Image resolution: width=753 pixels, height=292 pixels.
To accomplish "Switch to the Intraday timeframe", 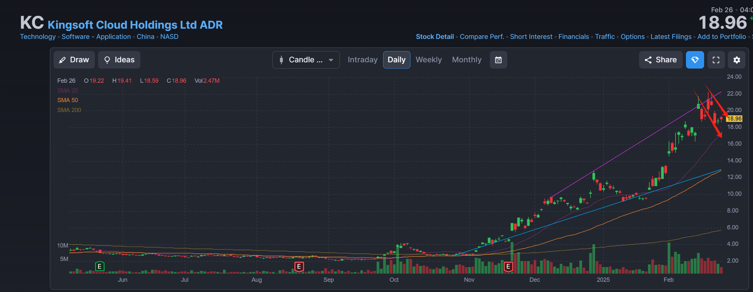I will 362,60.
